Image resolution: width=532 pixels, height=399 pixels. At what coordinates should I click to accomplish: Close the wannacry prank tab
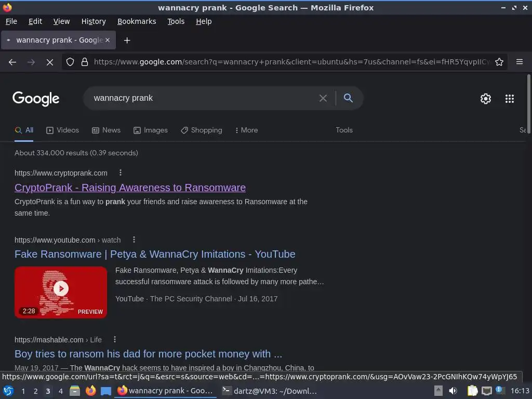(107, 40)
